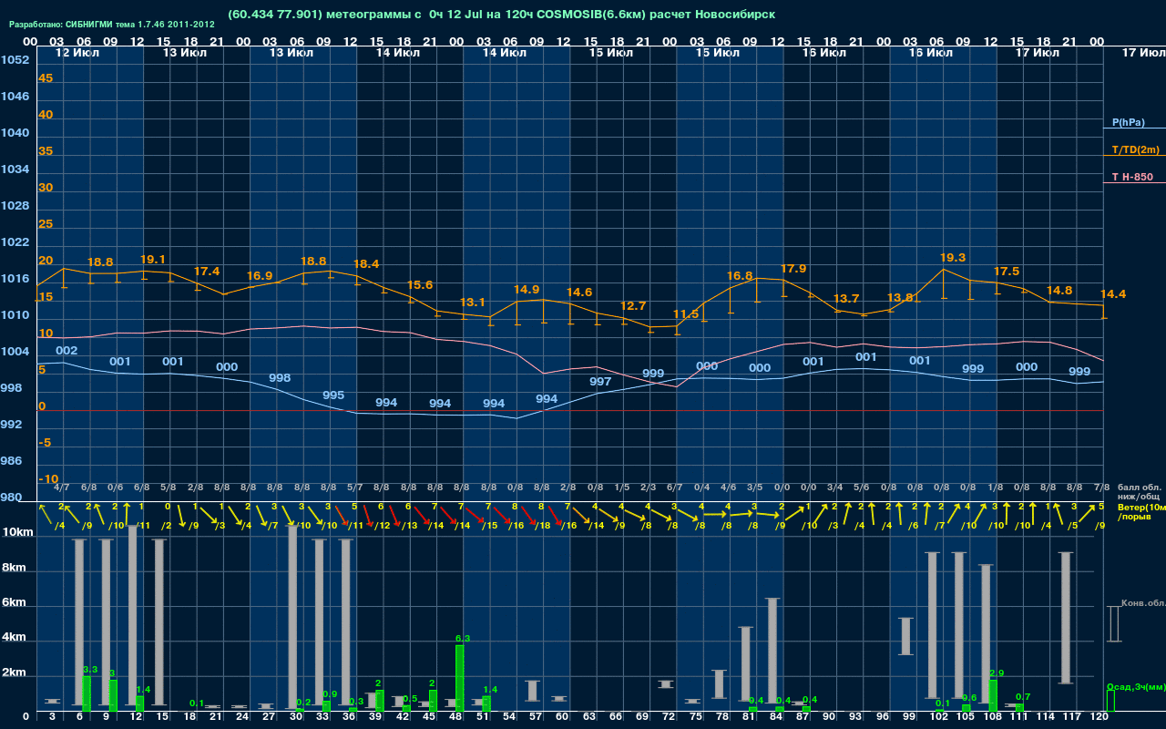Click the 16.9 temperature value
The height and width of the screenshot is (729, 1166).
(x=260, y=275)
